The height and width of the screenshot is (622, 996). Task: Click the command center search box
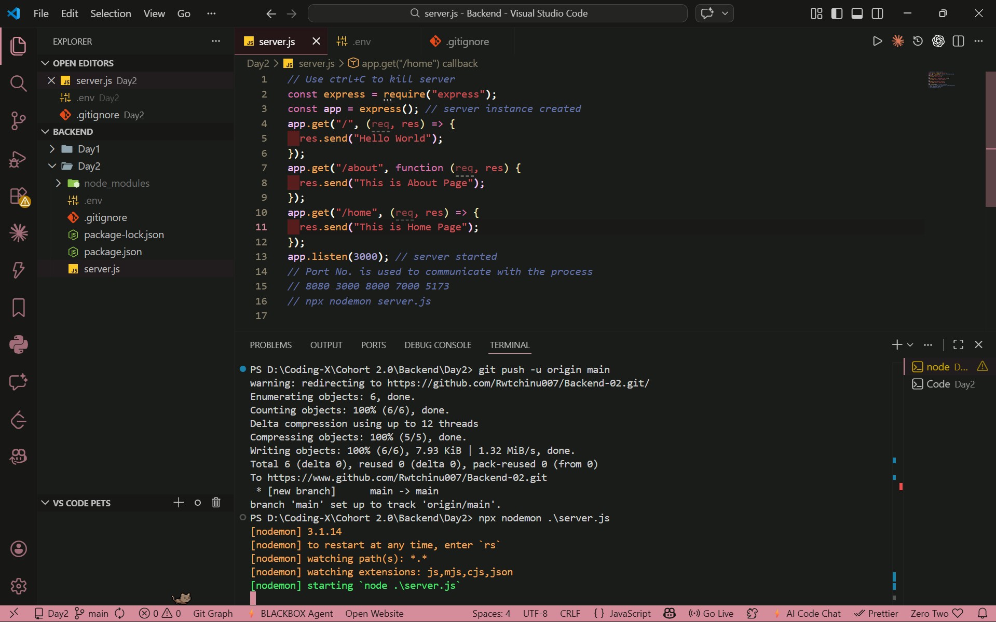497,13
